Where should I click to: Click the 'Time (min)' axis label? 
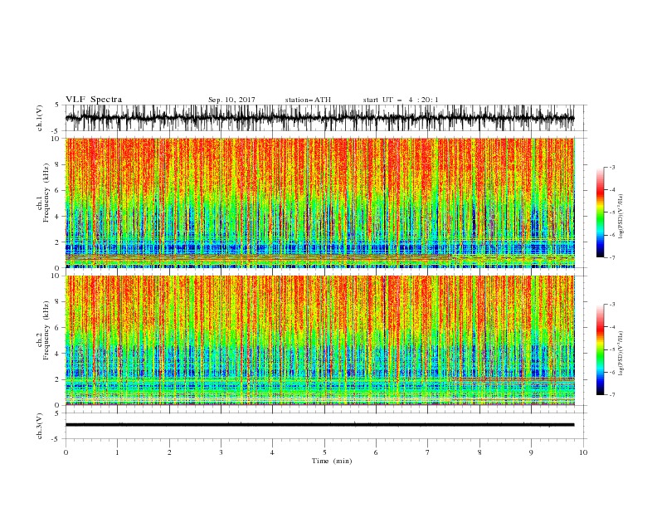click(x=332, y=461)
